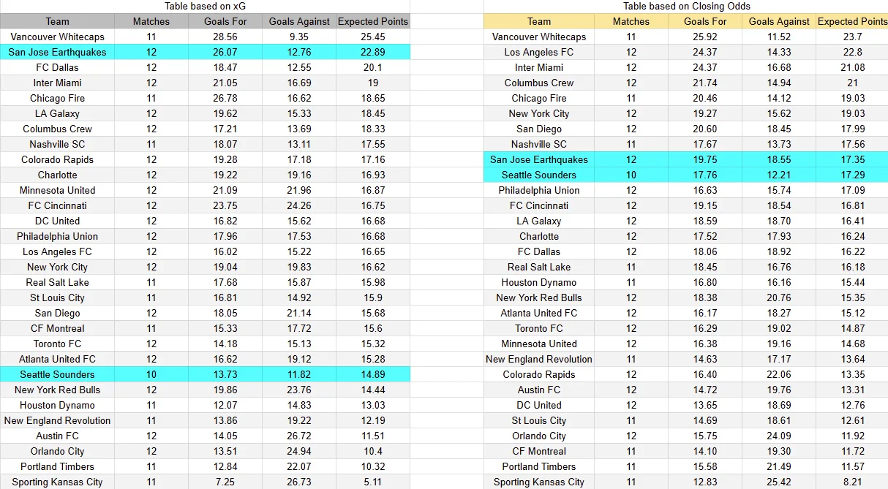Select Charlotte in the xG table
888x489 pixels.
pos(58,175)
